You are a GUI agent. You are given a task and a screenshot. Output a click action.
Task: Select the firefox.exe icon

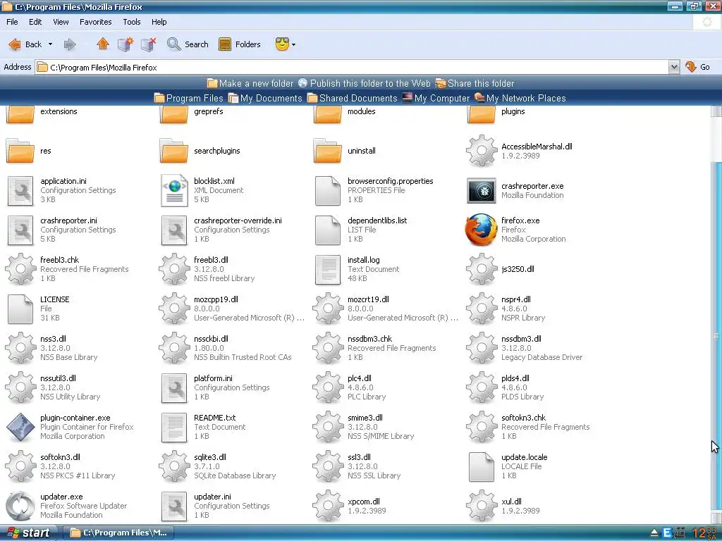(x=481, y=230)
